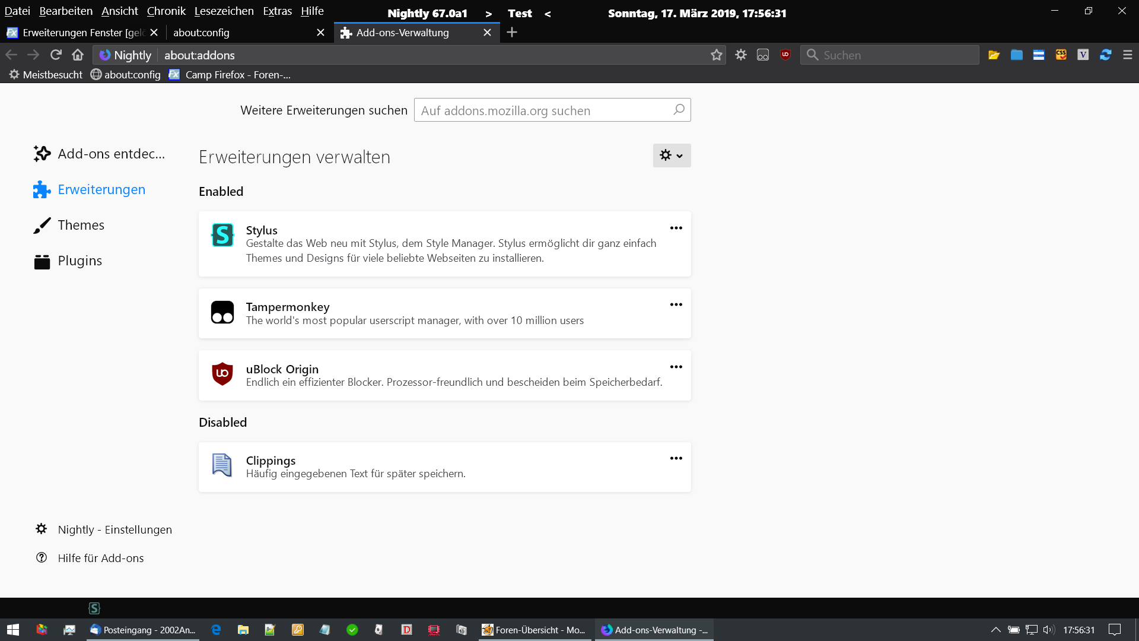Click the bookmark star in address bar
This screenshot has width=1139, height=641.
717,55
